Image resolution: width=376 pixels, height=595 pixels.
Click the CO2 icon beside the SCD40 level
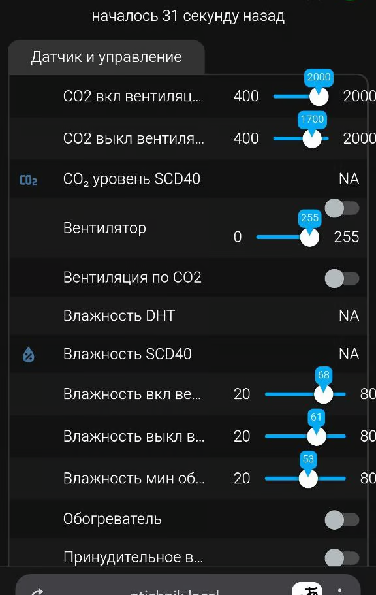(28, 180)
